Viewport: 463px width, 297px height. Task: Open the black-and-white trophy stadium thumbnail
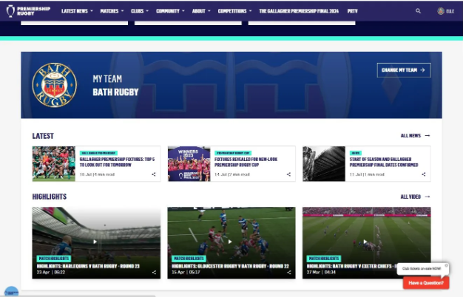[x=324, y=164]
